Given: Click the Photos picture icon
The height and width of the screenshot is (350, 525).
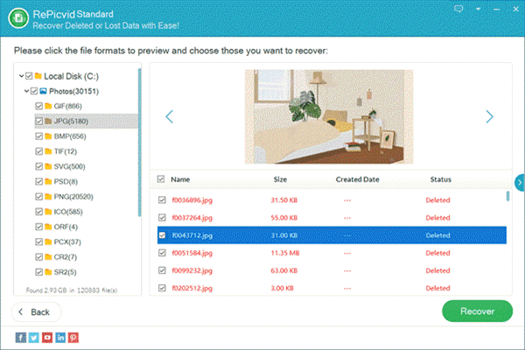Looking at the screenshot, I should (43, 91).
